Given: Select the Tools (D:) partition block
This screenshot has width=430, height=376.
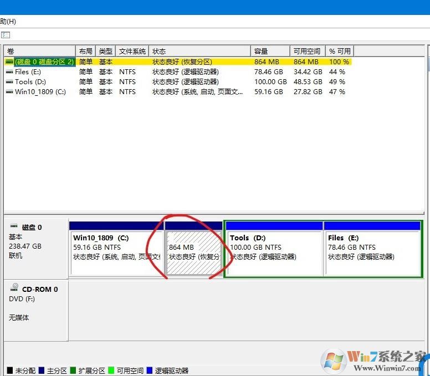Looking at the screenshot, I should coord(274,253).
